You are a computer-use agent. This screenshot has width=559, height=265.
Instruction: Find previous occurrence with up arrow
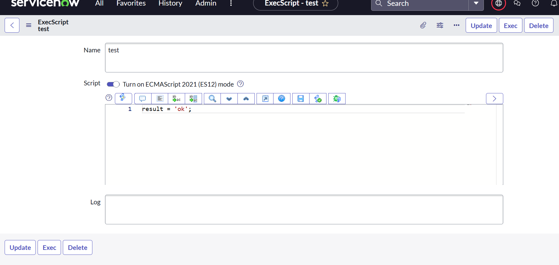[x=246, y=99]
